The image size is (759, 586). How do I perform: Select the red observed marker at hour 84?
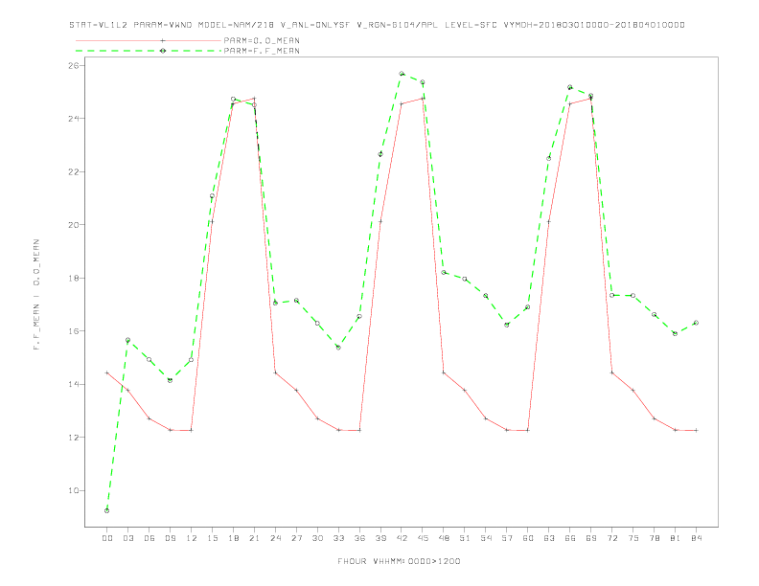pos(696,430)
